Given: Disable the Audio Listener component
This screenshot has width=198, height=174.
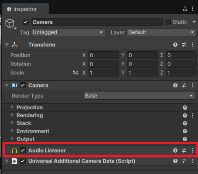Looking at the screenshot, I should [x=23, y=150].
